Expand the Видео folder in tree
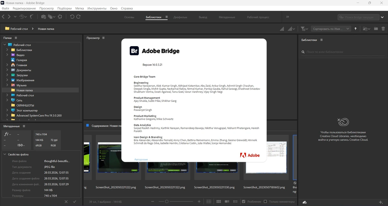Image resolution: width=388 pixels, height=206 pixels. [7, 55]
